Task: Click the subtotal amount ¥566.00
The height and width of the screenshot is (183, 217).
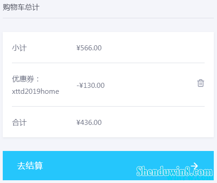Action: (x=89, y=48)
